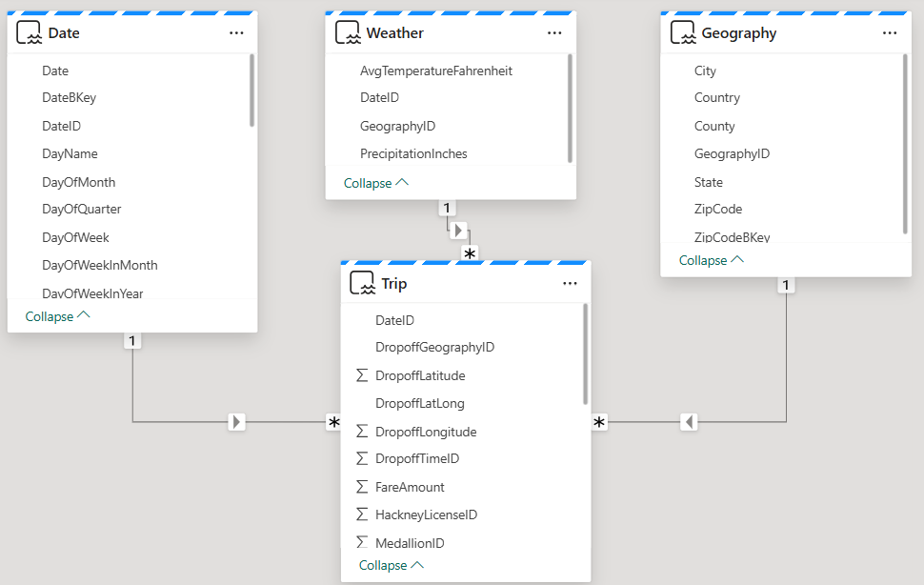The width and height of the screenshot is (924, 585).
Task: Select the Weather-to-Trip relationship arrow
Action: 458,231
